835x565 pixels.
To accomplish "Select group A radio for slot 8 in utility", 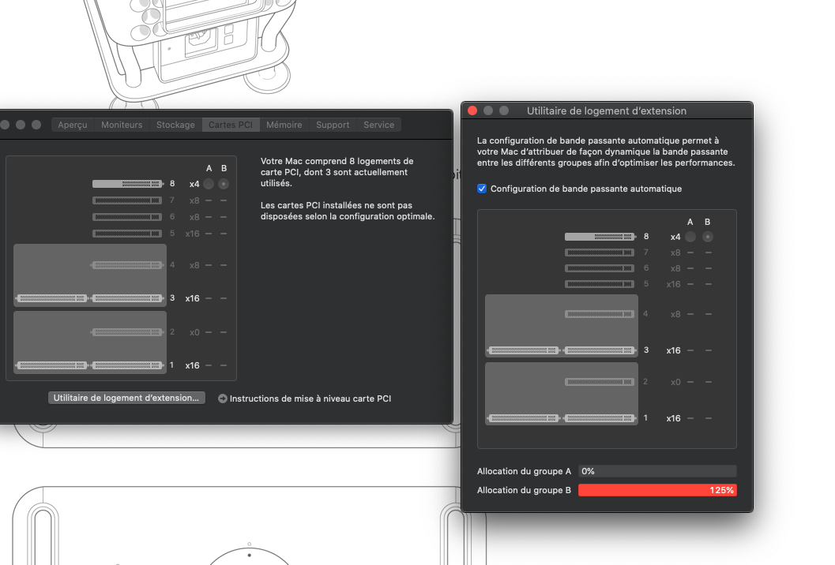I will pyautogui.click(x=690, y=237).
